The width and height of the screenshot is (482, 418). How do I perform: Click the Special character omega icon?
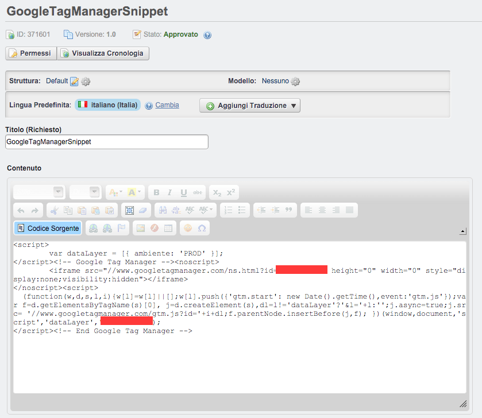coord(202,228)
